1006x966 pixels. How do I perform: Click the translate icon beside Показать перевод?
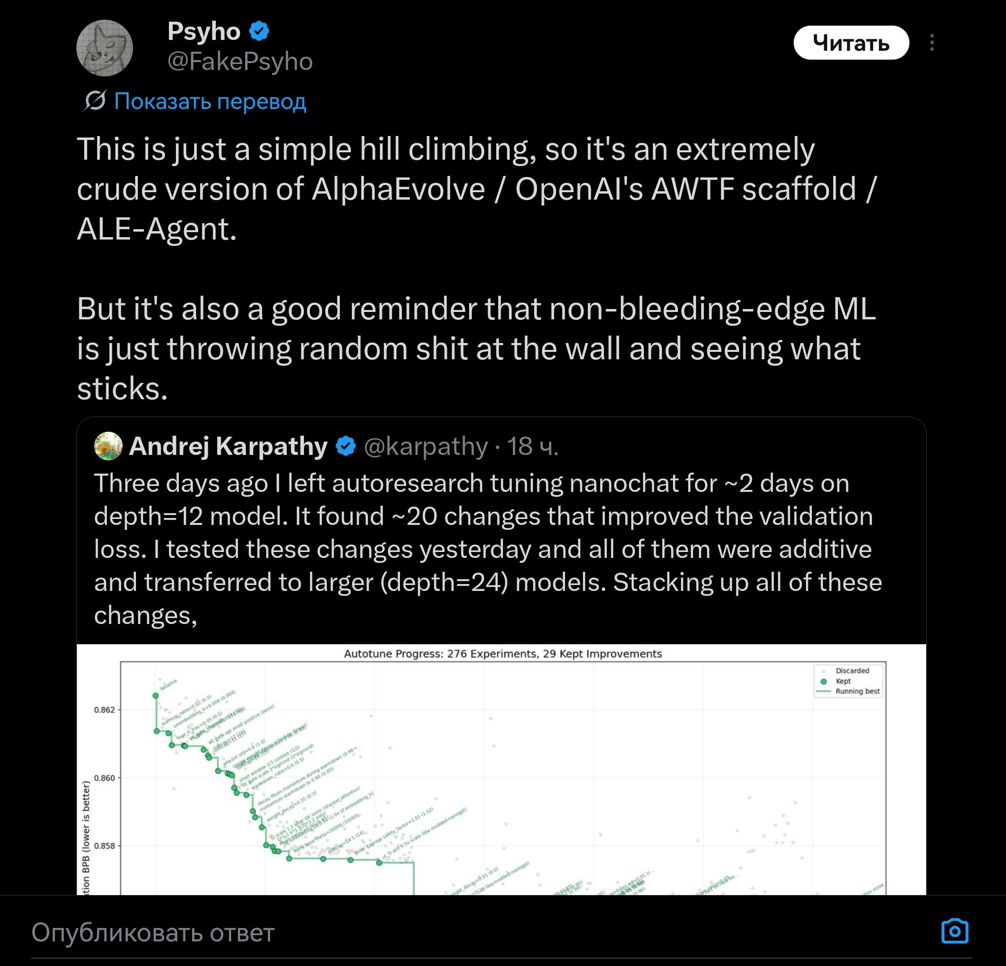click(x=95, y=101)
